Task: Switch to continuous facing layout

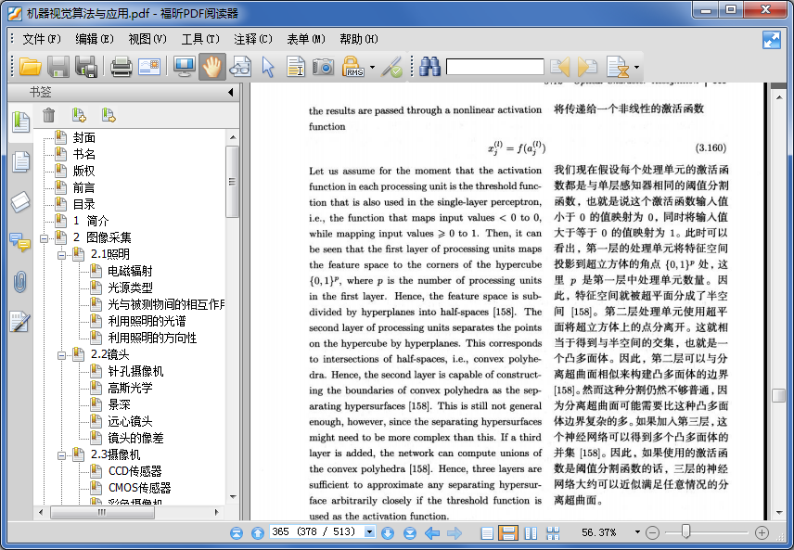Action: (x=553, y=532)
